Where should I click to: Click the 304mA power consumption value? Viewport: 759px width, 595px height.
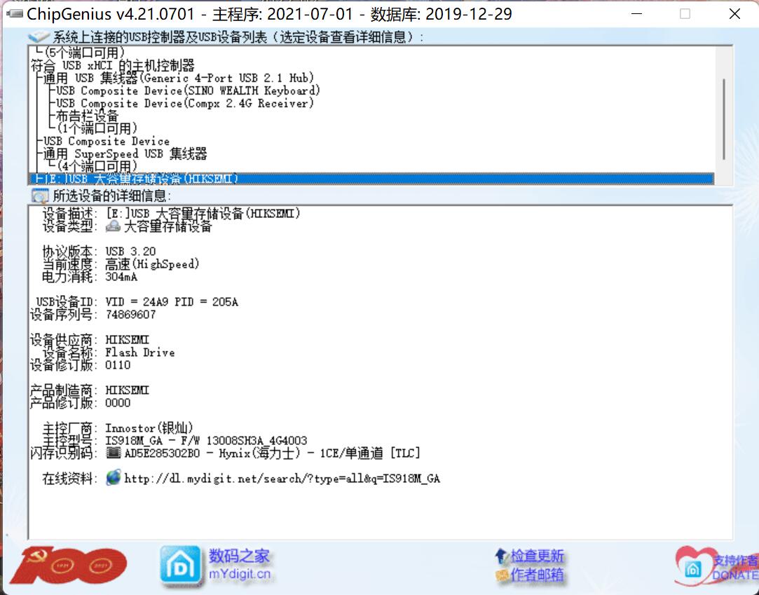tap(121, 277)
